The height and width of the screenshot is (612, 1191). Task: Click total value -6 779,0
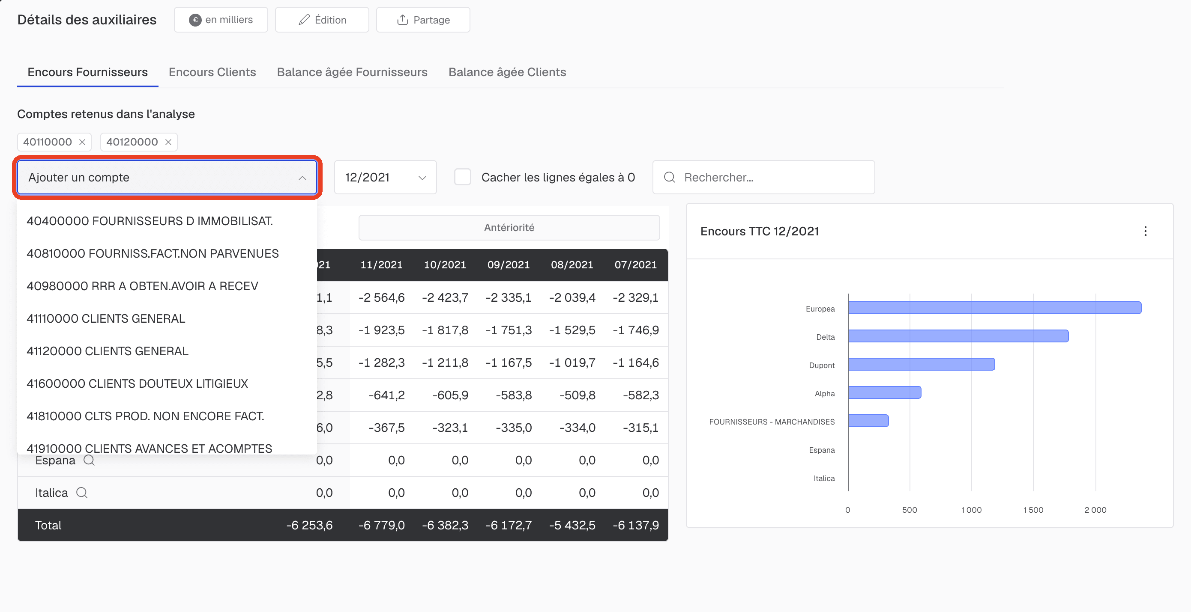pyautogui.click(x=381, y=525)
